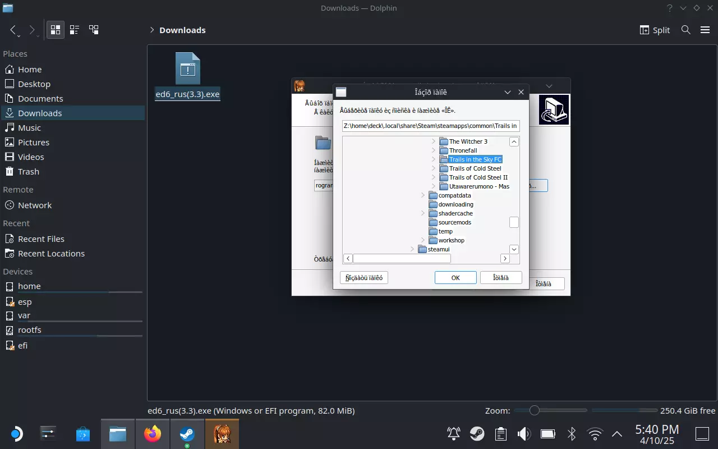Image resolution: width=718 pixels, height=449 pixels.
Task: Click the create folder button left of OK
Action: point(364,277)
